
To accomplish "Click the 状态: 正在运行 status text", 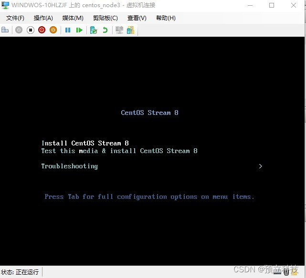I will point(20,272).
